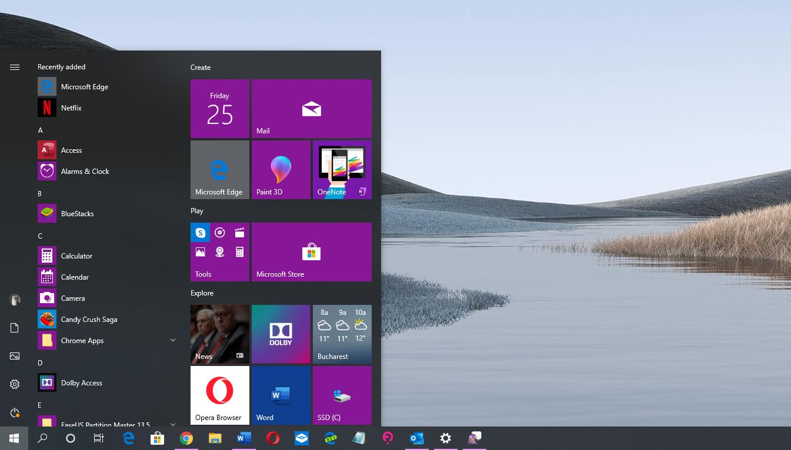Open Task View on taskbar
The image size is (791, 450).
point(99,438)
